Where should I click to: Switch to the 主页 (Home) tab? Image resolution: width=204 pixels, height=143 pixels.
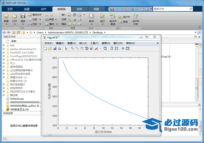[10, 9]
